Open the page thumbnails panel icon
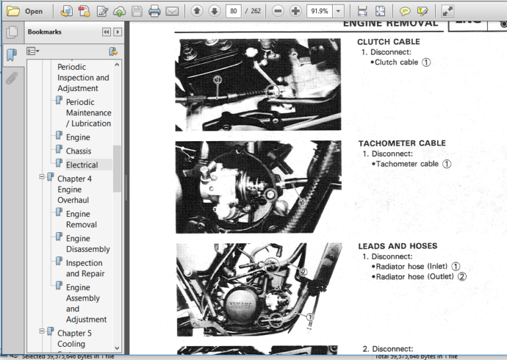 pyautogui.click(x=12, y=32)
